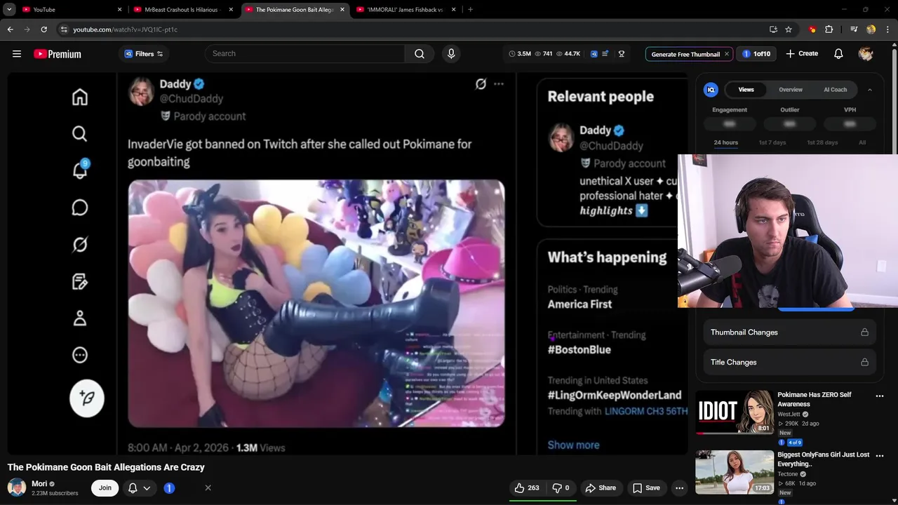The height and width of the screenshot is (505, 898).
Task: Open the Pokimane Has ZERO Self Awareness thumbnail
Action: click(734, 412)
